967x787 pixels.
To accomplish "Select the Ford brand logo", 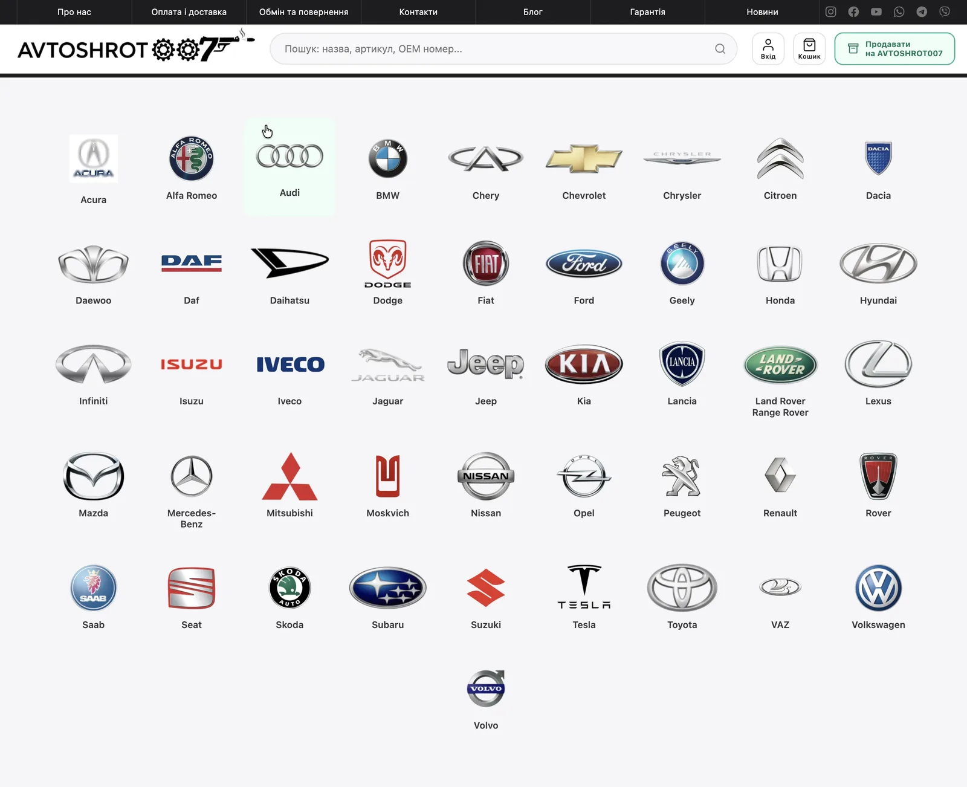I will (584, 264).
